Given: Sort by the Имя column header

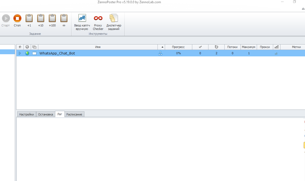Looking at the screenshot, I should 98,47.
